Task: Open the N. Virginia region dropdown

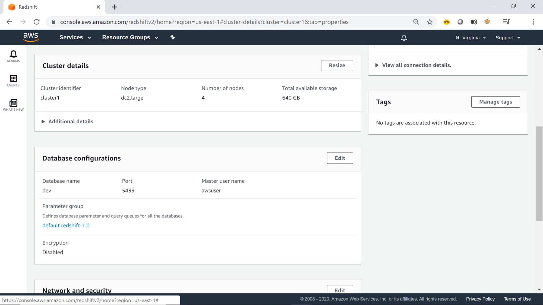Action: click(471, 38)
